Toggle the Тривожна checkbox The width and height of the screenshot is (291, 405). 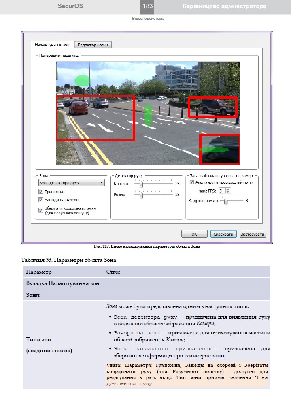(41, 191)
